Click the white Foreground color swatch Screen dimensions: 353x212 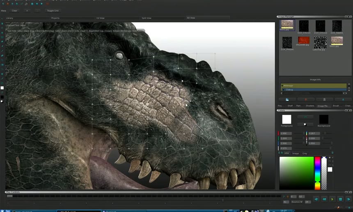pyautogui.click(x=287, y=119)
